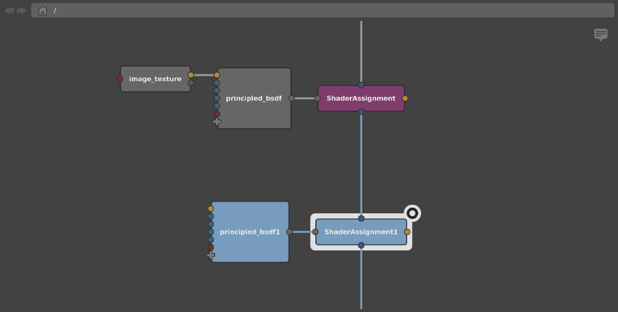Click the bottom blue output port on ShaderAssignment1
Image resolution: width=618 pixels, height=312 pixels.
(x=361, y=245)
